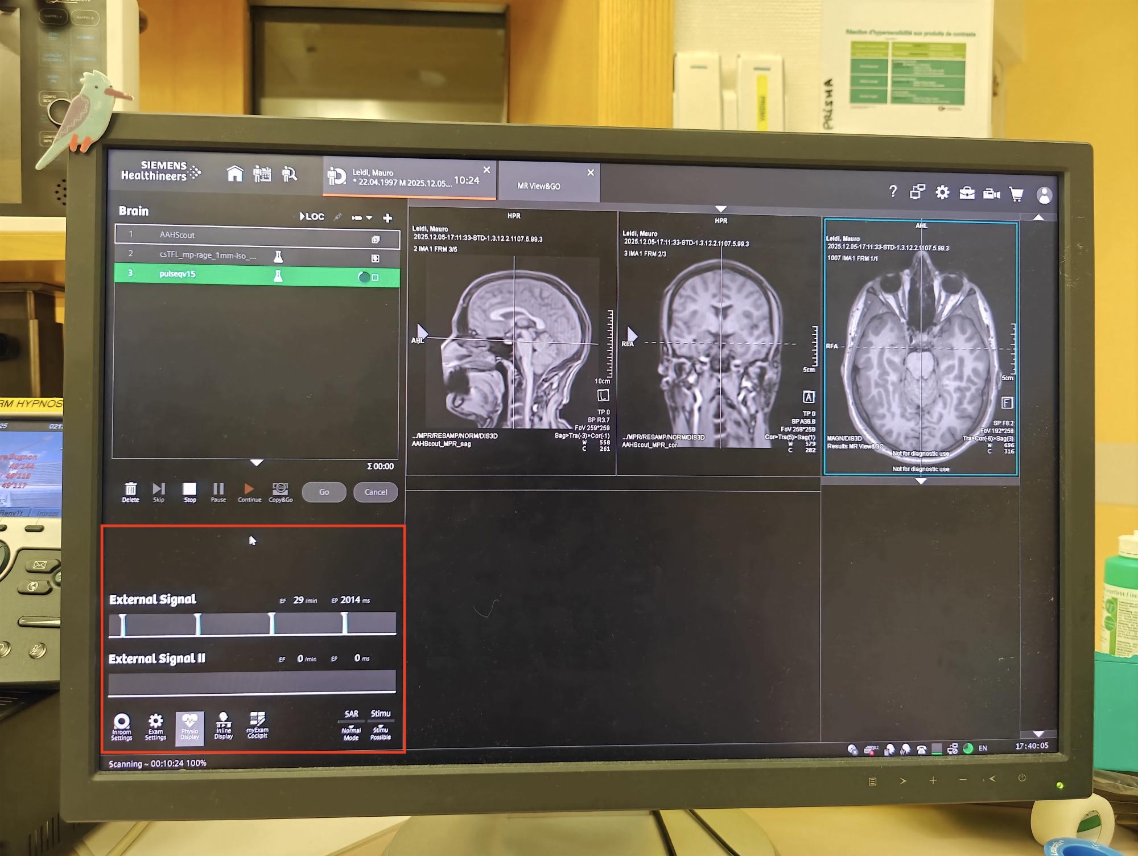
Task: Click the Cancel button
Action: click(x=376, y=492)
